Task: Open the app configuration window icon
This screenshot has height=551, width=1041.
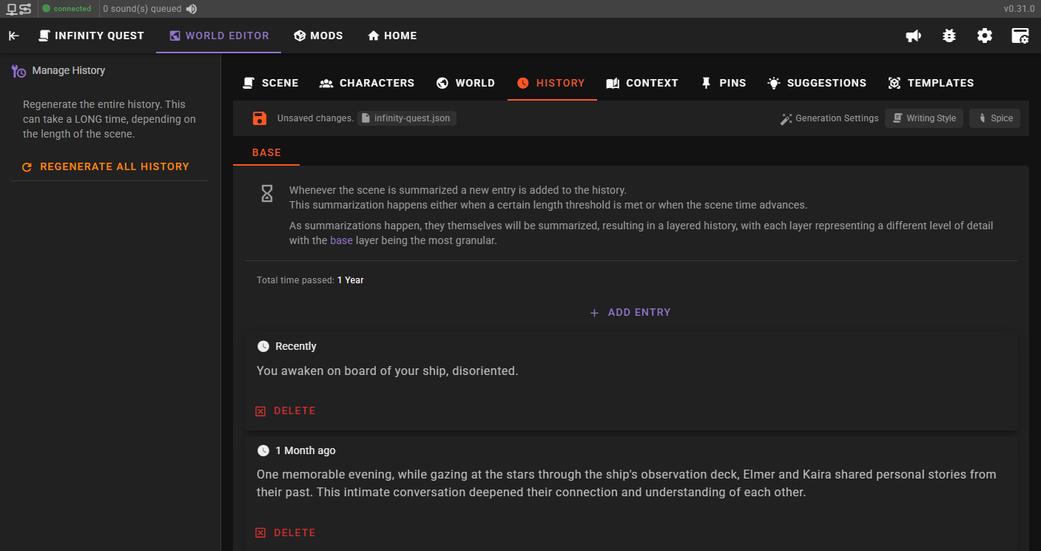Action: tap(1020, 36)
